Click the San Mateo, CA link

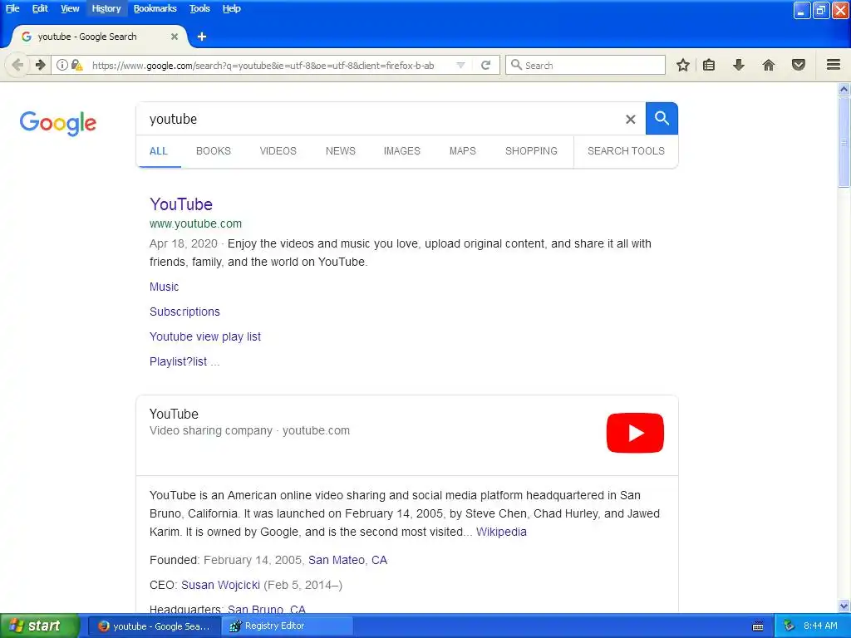tap(348, 560)
